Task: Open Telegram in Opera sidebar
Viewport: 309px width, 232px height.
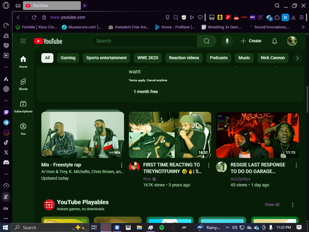Action: (x=6, y=122)
